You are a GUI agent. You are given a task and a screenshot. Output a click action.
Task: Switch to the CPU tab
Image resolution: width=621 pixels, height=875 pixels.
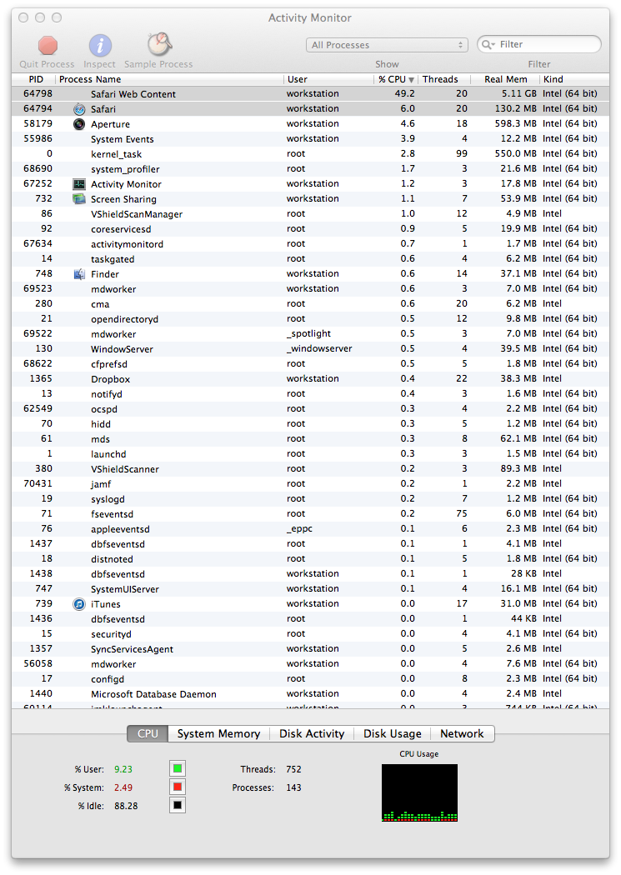pyautogui.click(x=148, y=734)
